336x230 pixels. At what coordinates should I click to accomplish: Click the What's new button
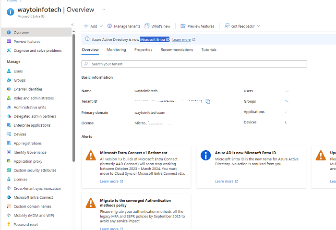coord(157,26)
